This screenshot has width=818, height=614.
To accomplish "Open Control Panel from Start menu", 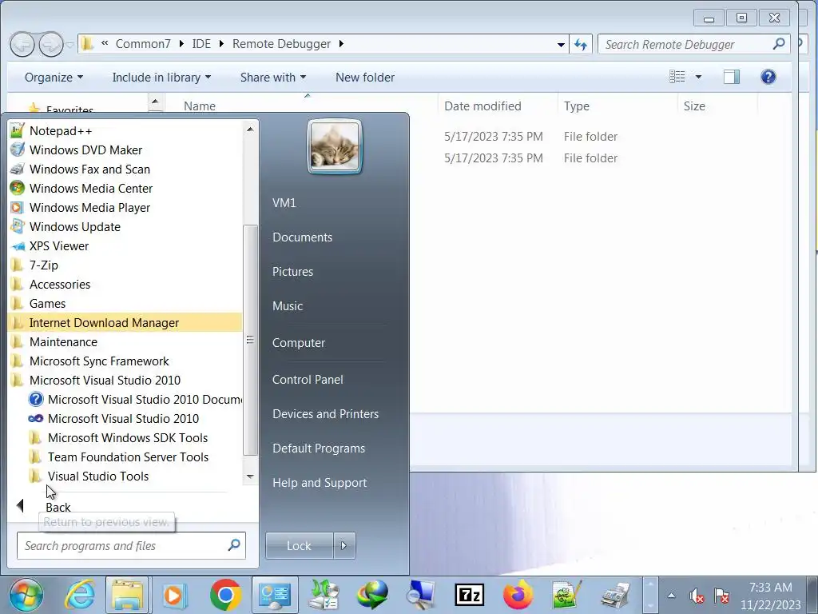I will (308, 380).
